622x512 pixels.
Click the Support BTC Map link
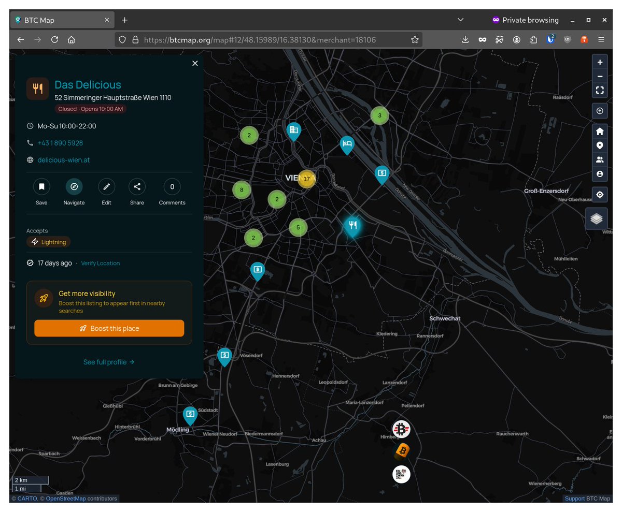pos(575,499)
